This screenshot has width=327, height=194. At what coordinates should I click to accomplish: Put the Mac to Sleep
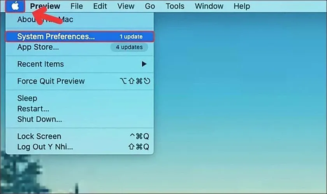click(27, 98)
